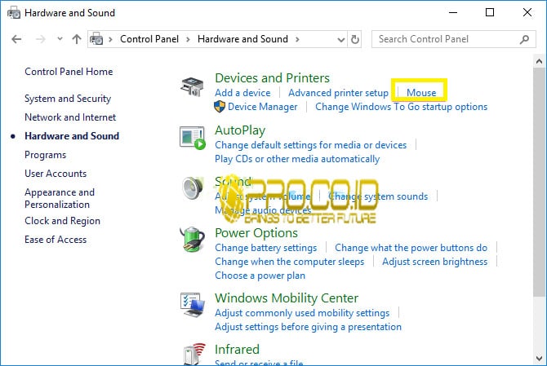The width and height of the screenshot is (547, 366).
Task: Expand the chevron before Control Panel breadcrumb
Action: [x=110, y=39]
